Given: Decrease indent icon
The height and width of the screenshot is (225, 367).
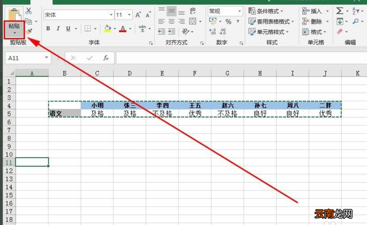Looking at the screenshot, I should point(162,31).
